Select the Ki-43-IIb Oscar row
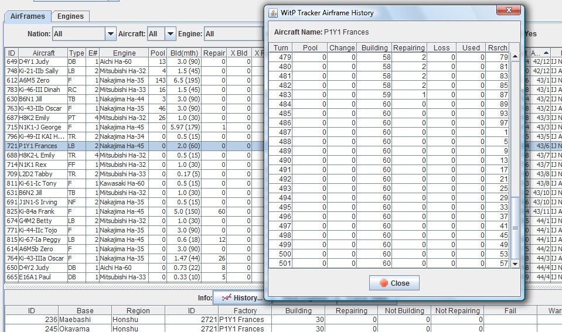Screen dimensions: 562x332 pyautogui.click(x=134, y=108)
